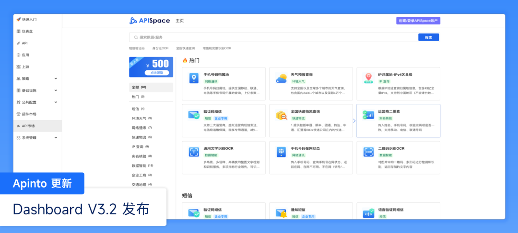518x233 pixels.
Task: Click the 天气预报查询 card title
Action: pyautogui.click(x=302, y=75)
